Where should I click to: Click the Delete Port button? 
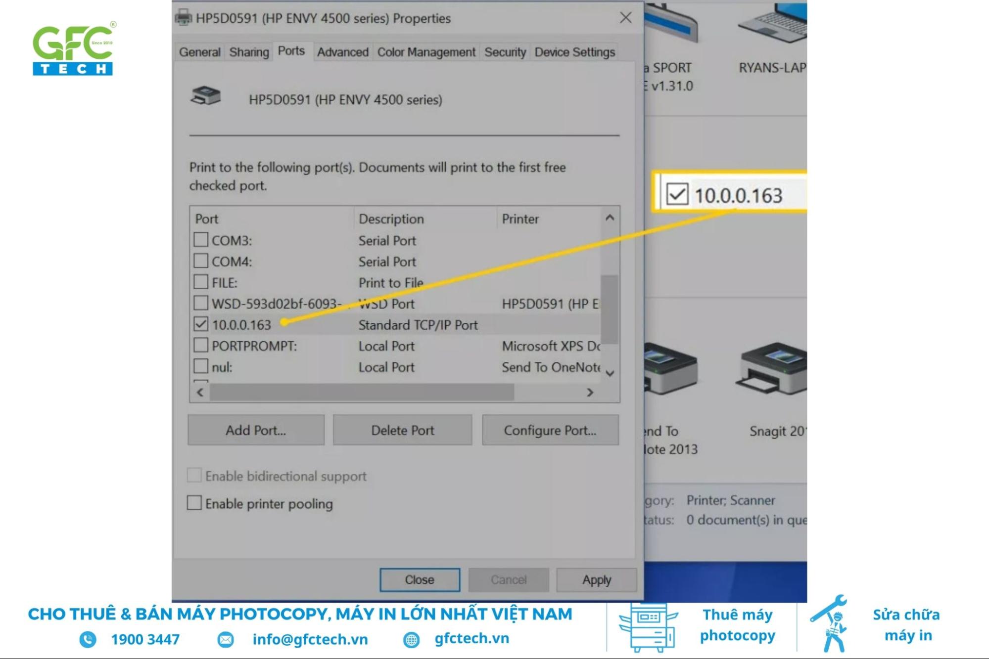tap(402, 430)
